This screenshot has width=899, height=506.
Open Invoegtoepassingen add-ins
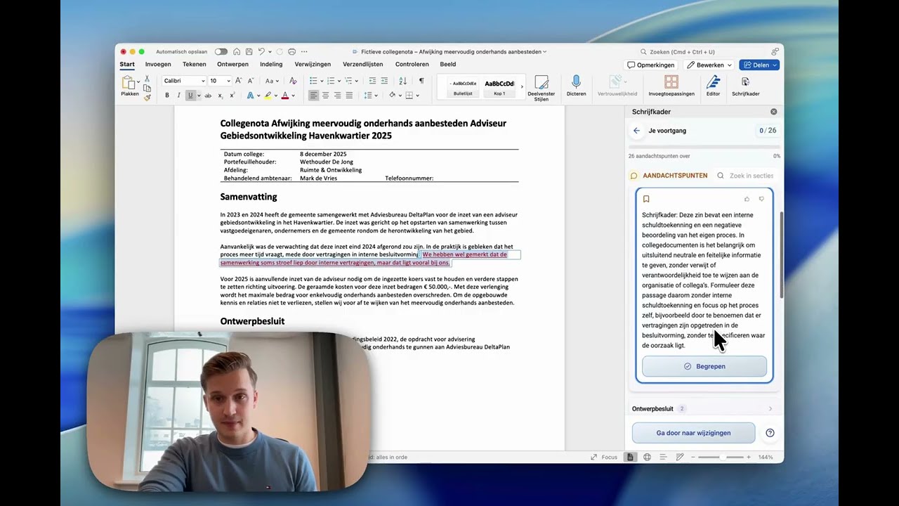point(671,86)
